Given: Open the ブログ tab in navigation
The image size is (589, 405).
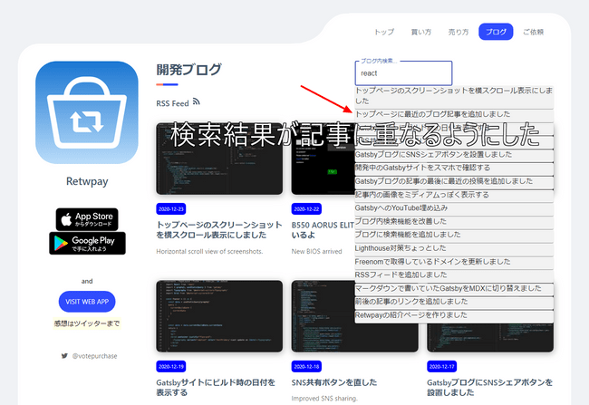Looking at the screenshot, I should (x=496, y=32).
